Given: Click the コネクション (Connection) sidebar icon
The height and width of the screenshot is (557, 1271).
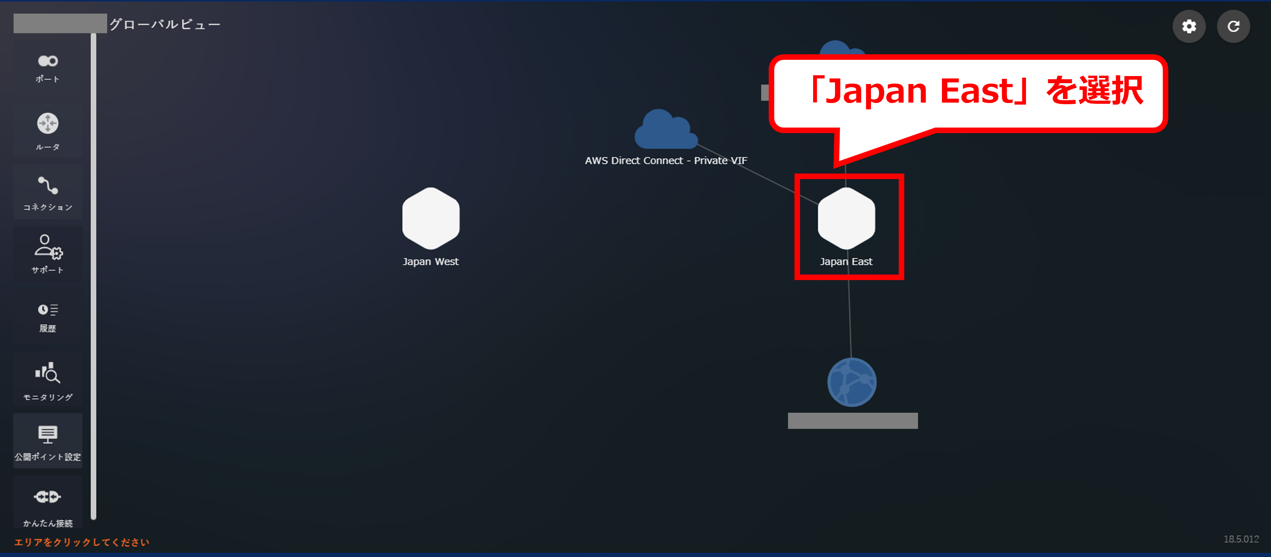Looking at the screenshot, I should tap(47, 192).
